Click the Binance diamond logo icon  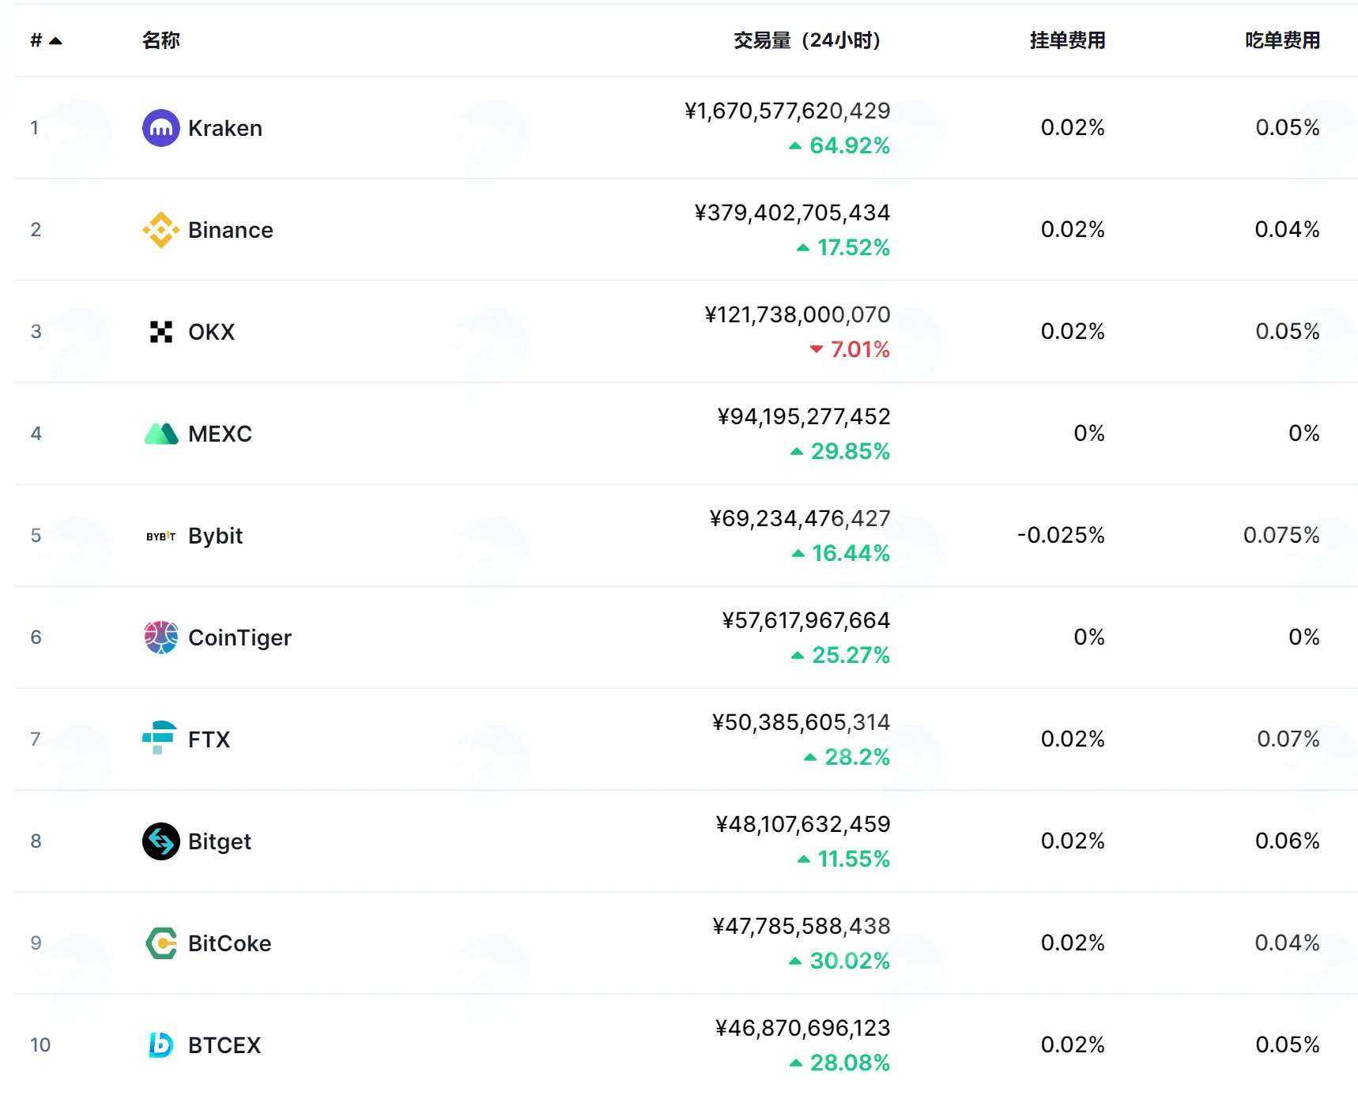[x=161, y=230]
